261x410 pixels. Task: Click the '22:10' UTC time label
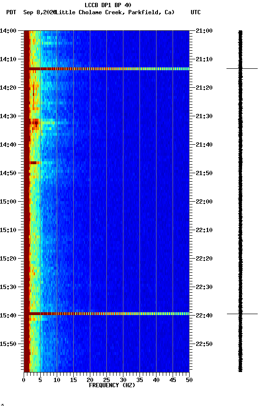pyautogui.click(x=204, y=230)
